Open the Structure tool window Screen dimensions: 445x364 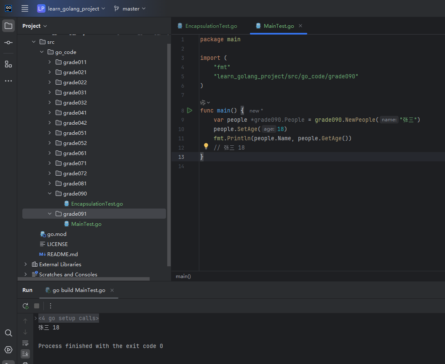(8, 64)
